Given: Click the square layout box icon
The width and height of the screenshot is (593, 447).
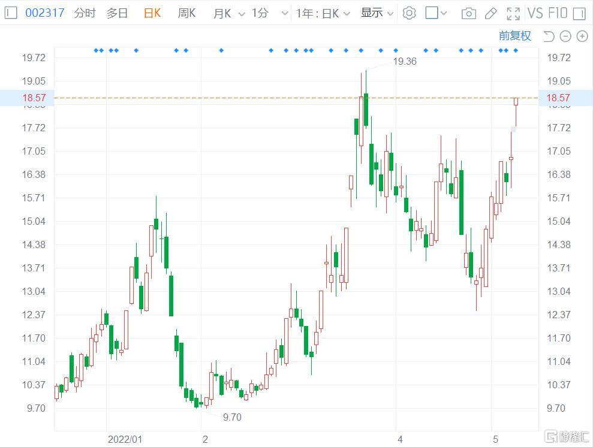Looking at the screenshot, I should click(x=432, y=13).
